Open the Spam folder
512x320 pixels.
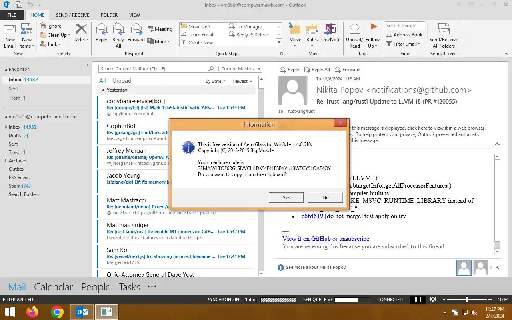click(20, 186)
